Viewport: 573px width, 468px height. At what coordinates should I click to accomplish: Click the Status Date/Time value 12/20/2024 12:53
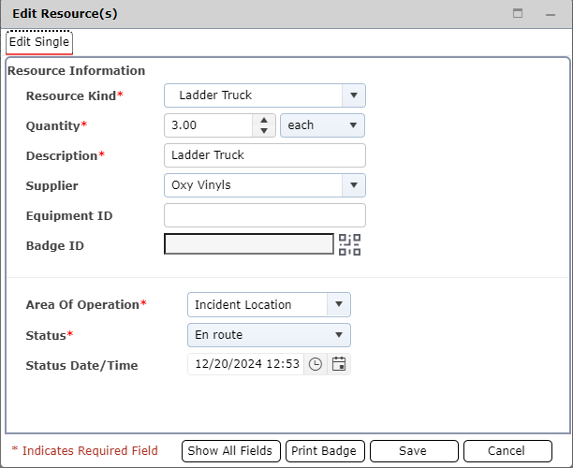246,364
